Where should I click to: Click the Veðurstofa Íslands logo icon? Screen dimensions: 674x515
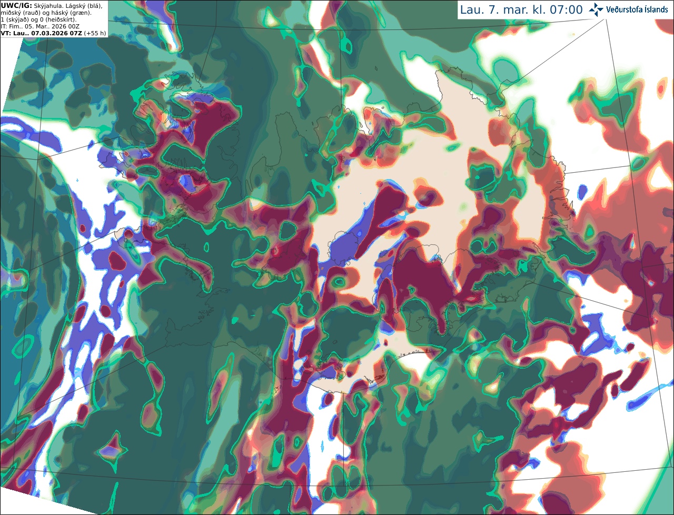(596, 9)
